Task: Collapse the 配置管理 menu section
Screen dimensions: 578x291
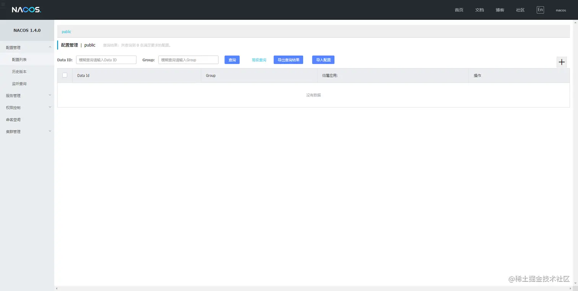Action: 27,48
